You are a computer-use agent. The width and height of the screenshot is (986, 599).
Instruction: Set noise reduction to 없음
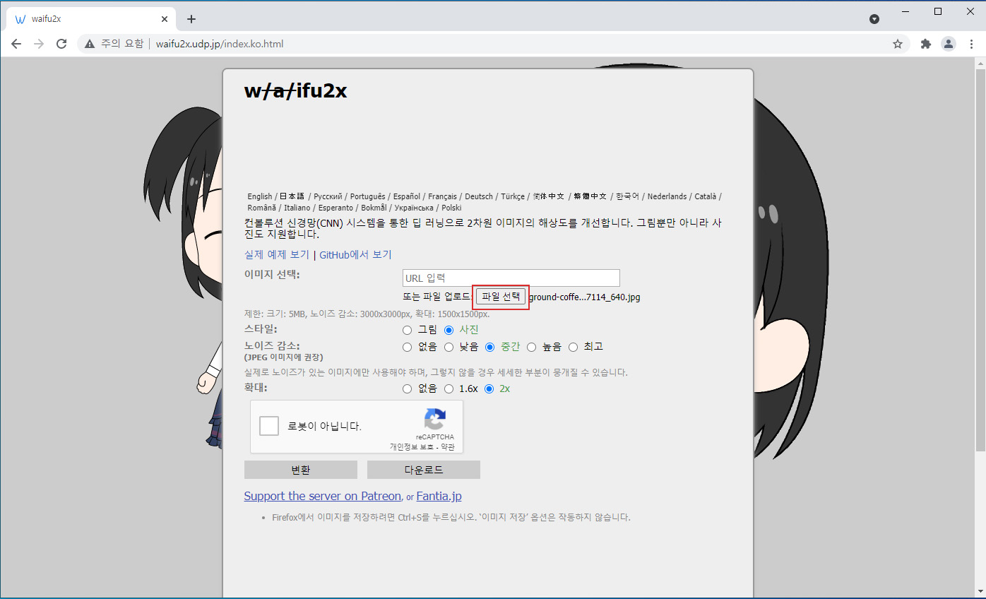(x=407, y=347)
